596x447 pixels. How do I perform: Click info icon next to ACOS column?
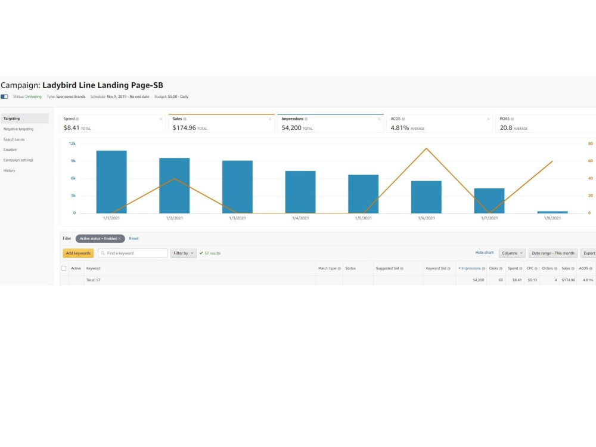point(591,269)
